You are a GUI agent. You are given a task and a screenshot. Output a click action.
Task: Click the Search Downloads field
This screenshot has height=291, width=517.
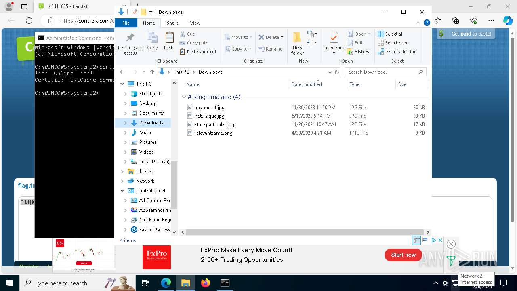click(386, 72)
